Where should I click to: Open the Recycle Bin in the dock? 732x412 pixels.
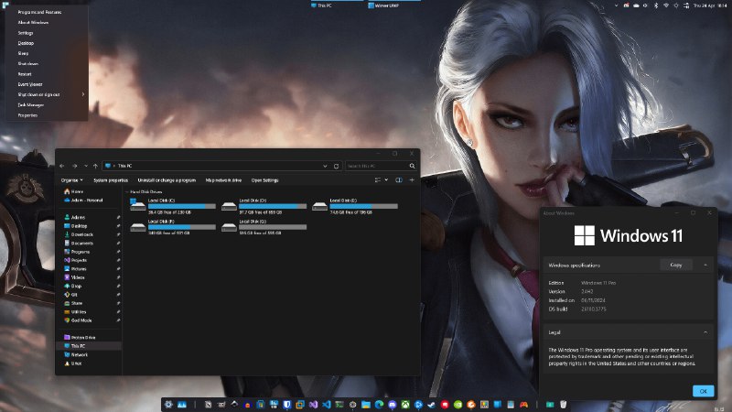(x=564, y=405)
